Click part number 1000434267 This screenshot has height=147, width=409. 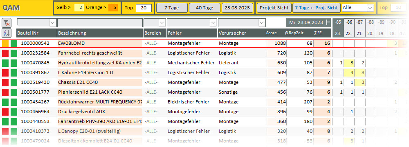pos(35,102)
